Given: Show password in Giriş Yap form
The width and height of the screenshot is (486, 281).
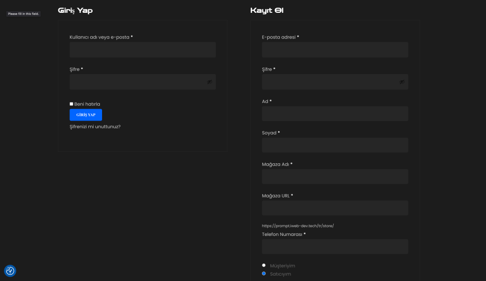Looking at the screenshot, I should click(x=209, y=82).
